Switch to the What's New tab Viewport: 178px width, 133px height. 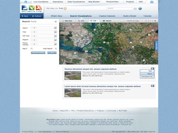click(56, 16)
